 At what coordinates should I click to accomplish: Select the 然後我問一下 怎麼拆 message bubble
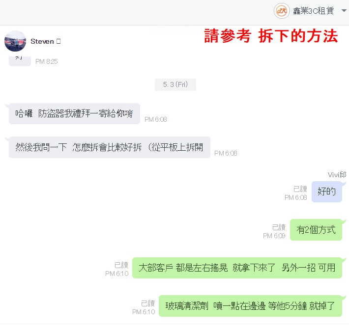pyautogui.click(x=110, y=147)
